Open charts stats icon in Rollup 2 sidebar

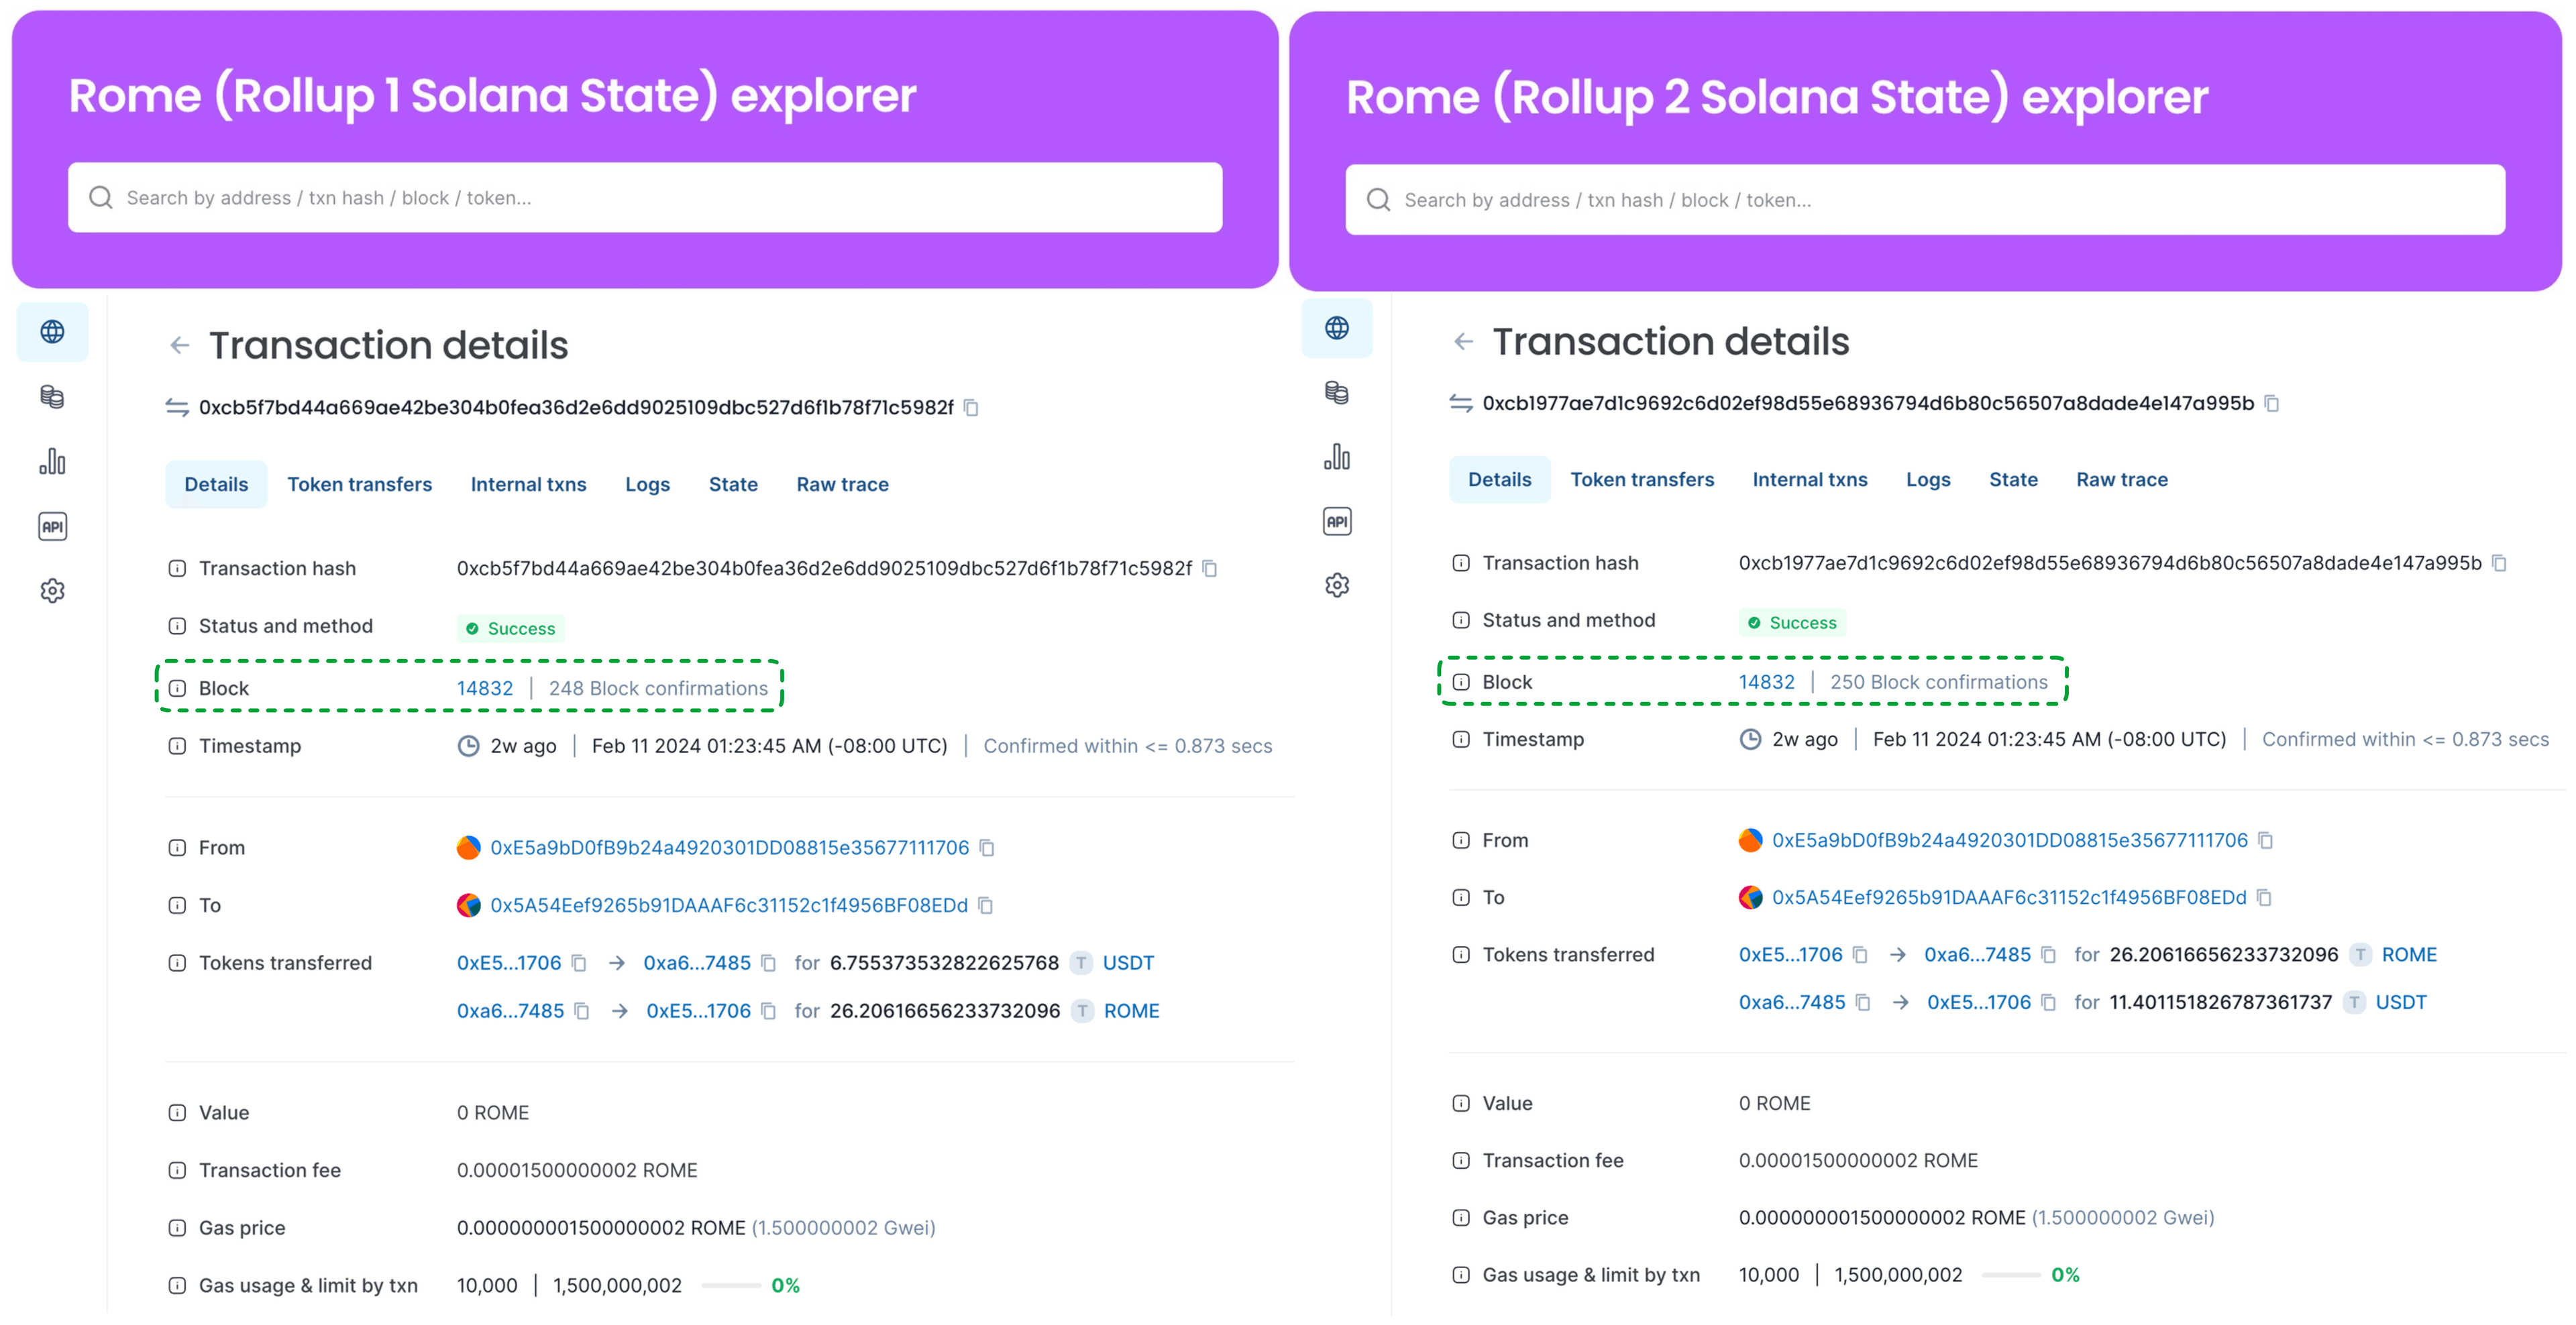(x=1337, y=458)
